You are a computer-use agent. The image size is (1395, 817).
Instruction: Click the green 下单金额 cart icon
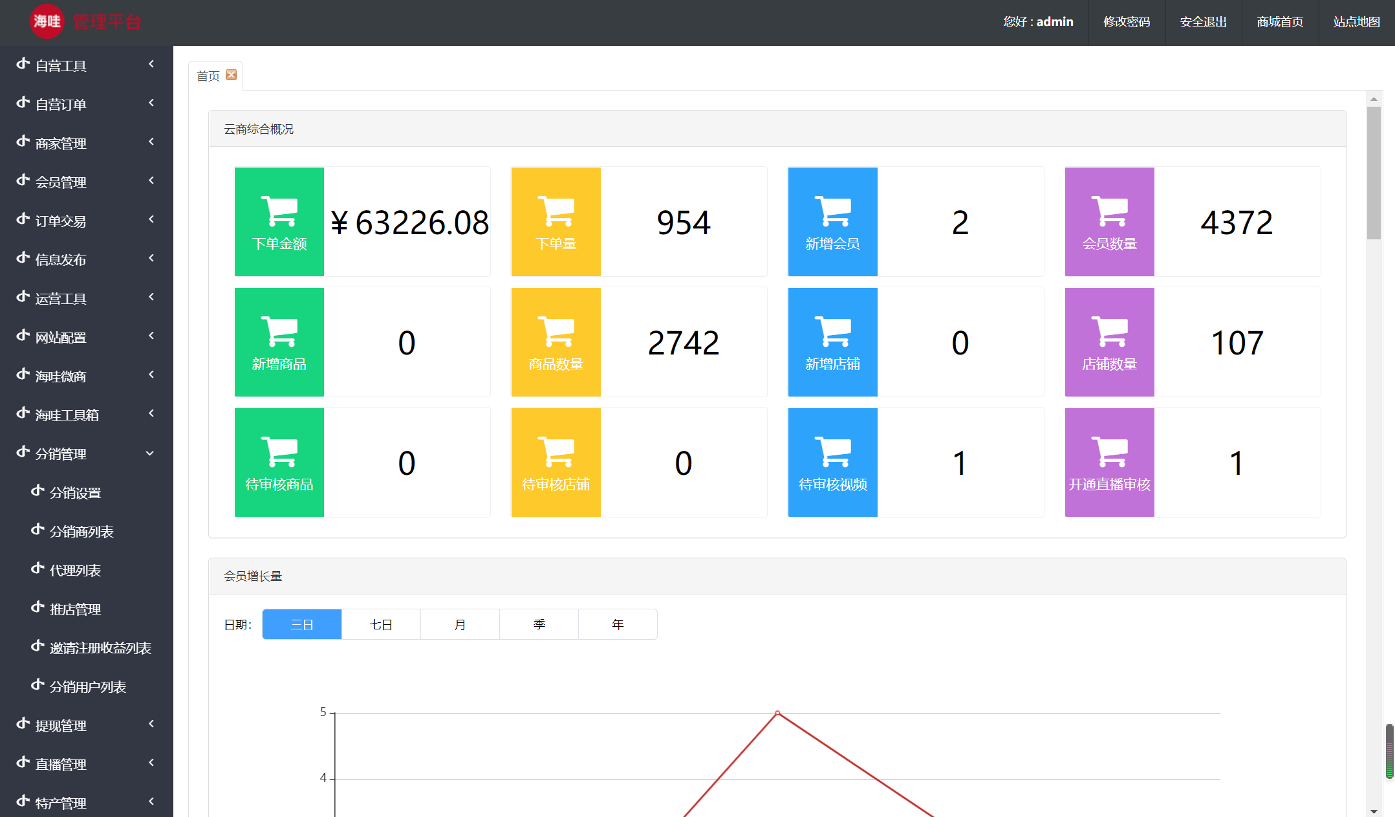[279, 211]
